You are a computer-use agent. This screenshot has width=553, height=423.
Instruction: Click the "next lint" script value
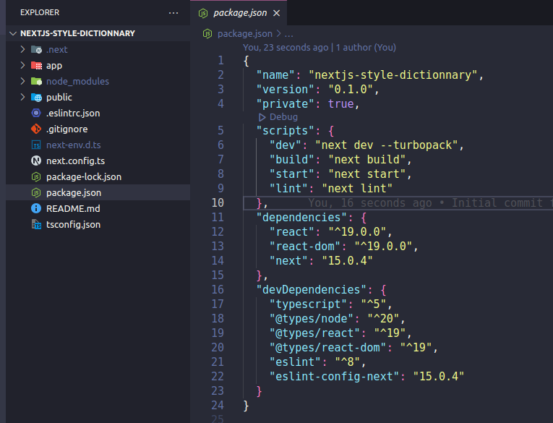[357, 189]
